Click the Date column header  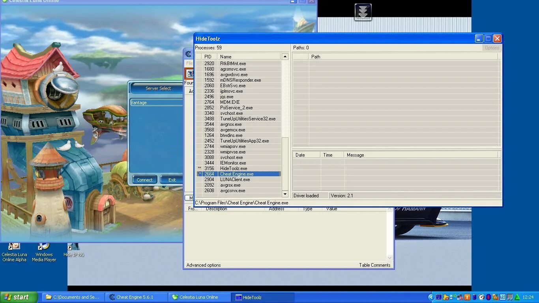(306, 155)
